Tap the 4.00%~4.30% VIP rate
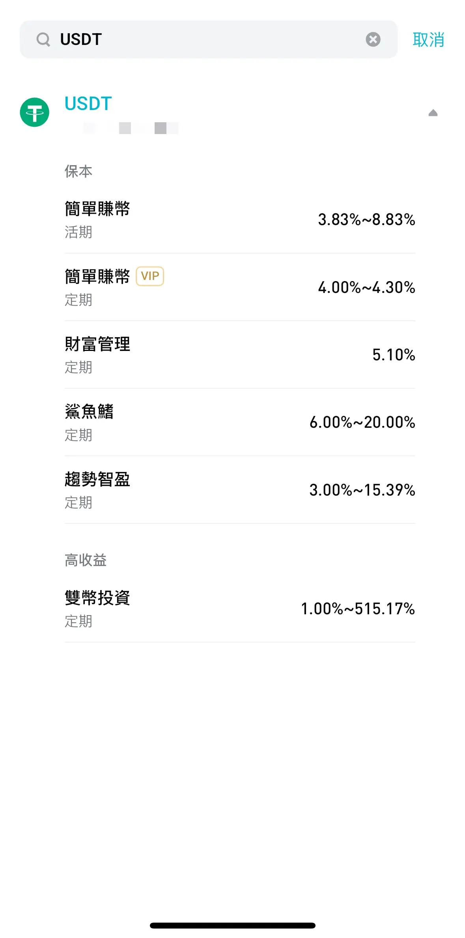 click(x=366, y=287)
